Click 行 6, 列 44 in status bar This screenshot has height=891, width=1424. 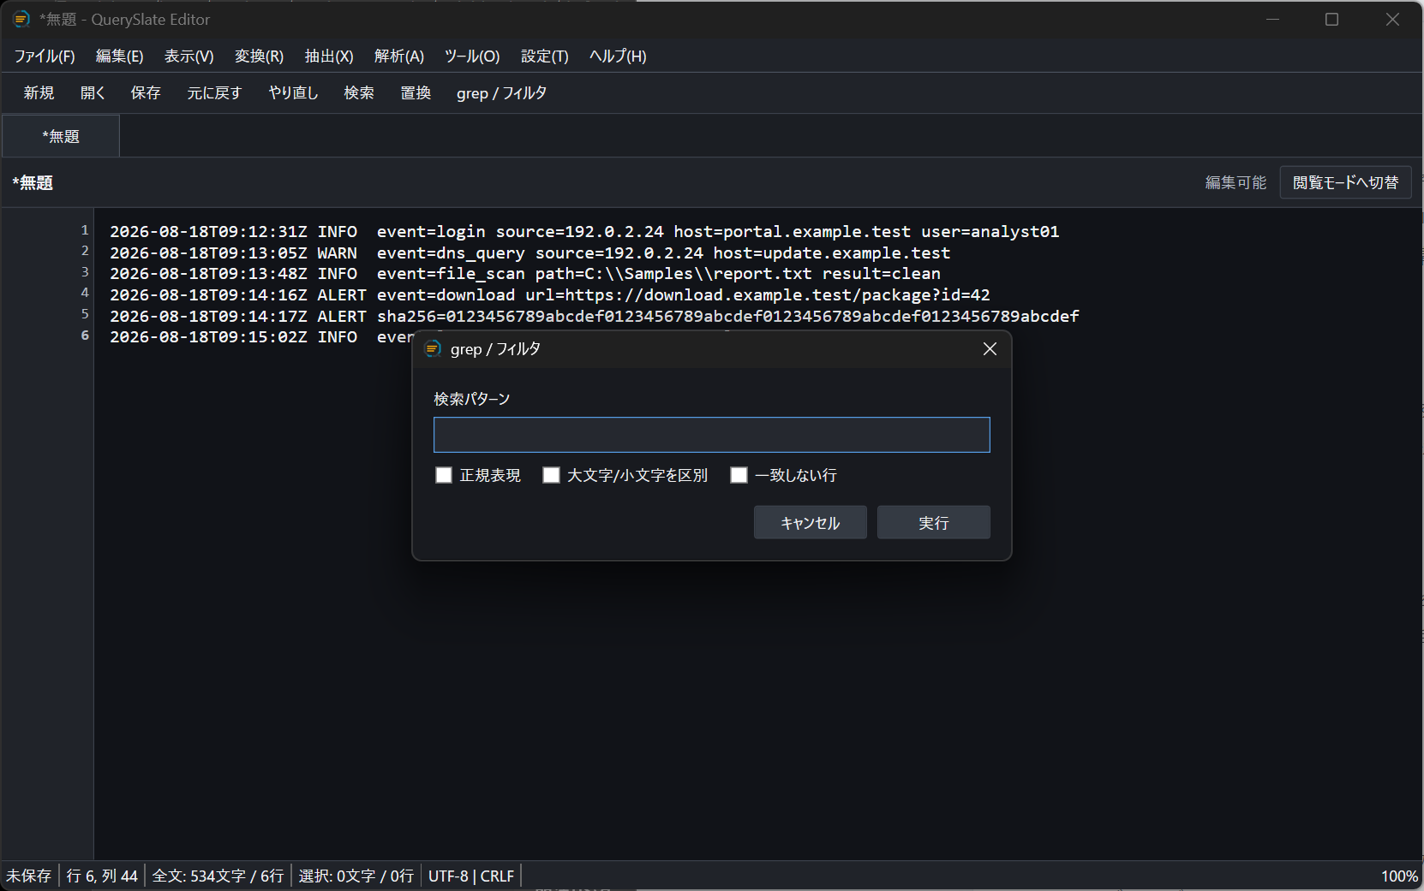click(102, 876)
